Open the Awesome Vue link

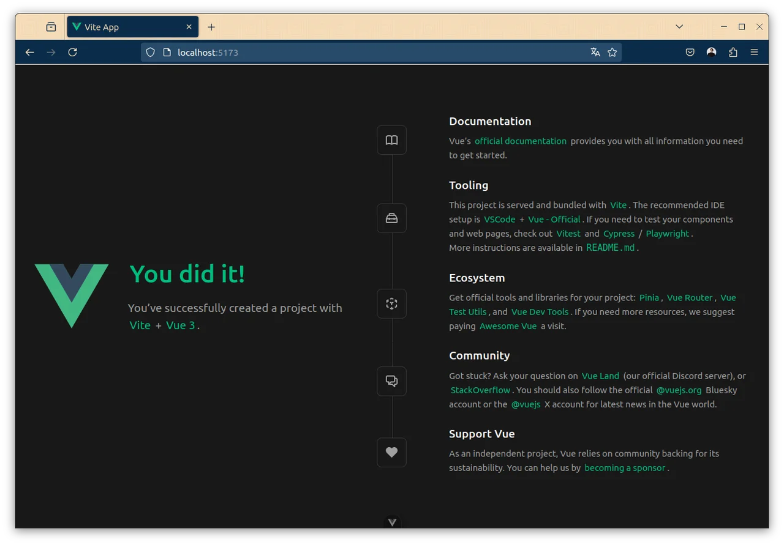point(508,327)
